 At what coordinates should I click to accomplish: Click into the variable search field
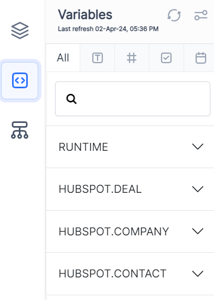pos(133,99)
